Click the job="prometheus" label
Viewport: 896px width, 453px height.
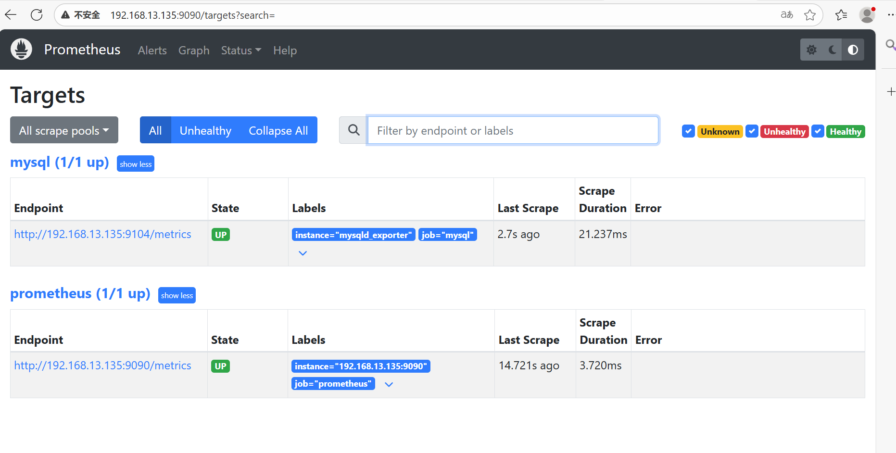tap(333, 383)
